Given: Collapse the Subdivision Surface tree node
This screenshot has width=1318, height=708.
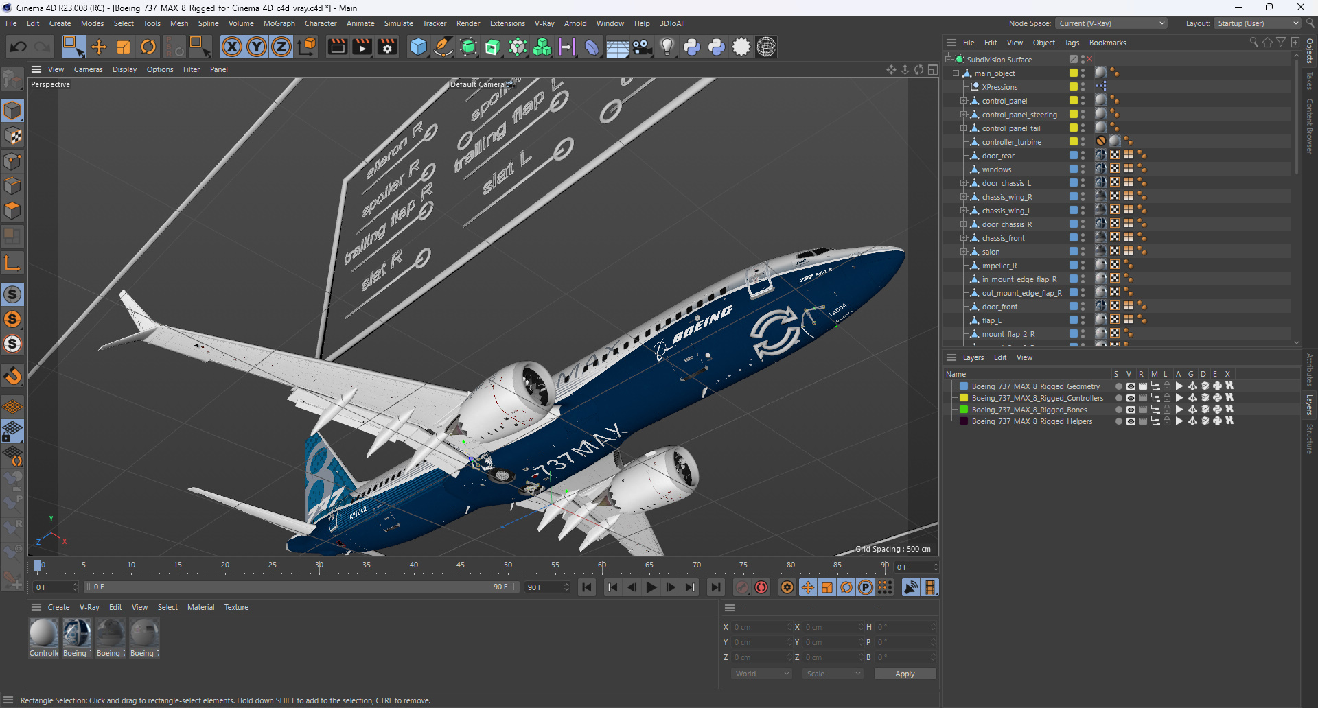Looking at the screenshot, I should click(x=948, y=60).
